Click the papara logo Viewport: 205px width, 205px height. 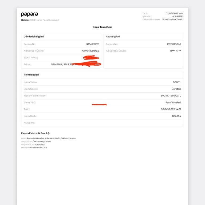30,14
